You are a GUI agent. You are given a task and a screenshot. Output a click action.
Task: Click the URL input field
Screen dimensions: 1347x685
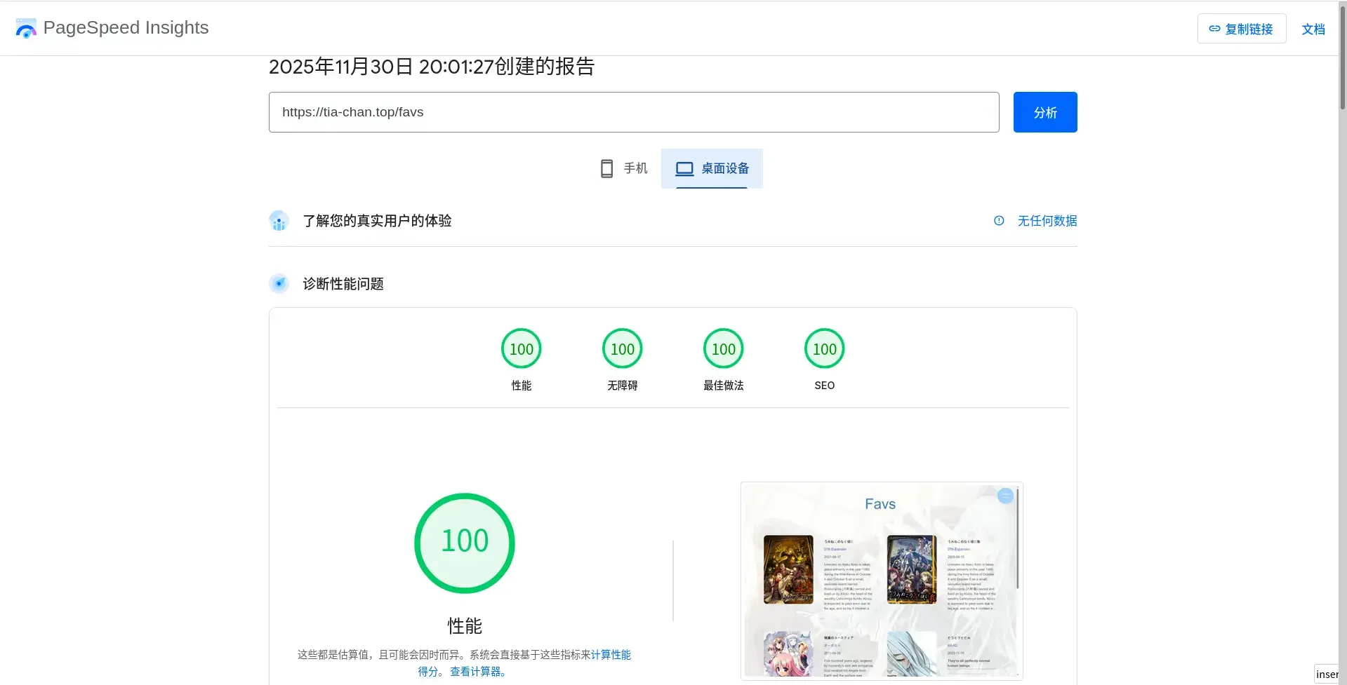(633, 112)
